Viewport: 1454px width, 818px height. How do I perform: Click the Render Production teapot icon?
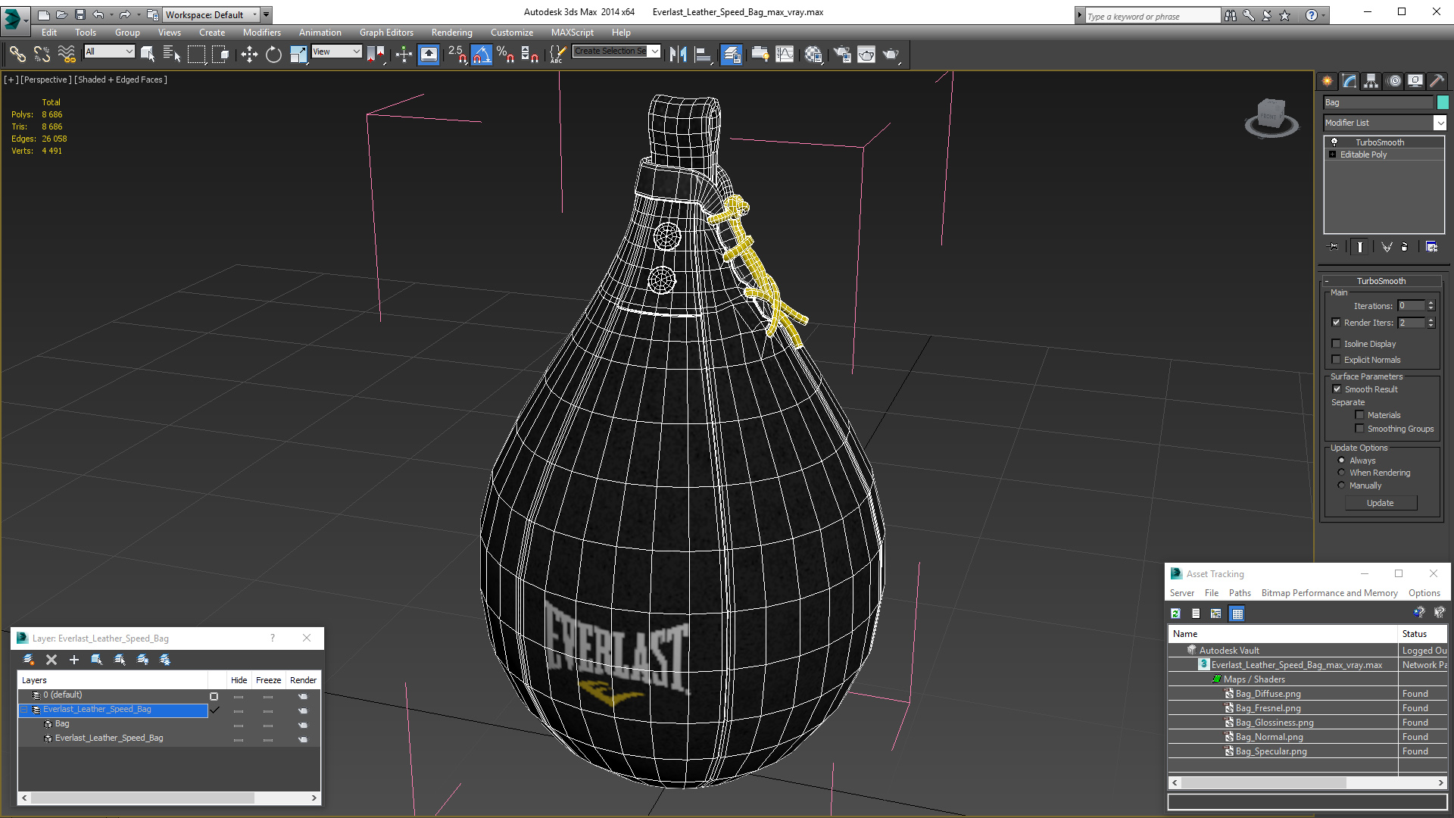891,54
